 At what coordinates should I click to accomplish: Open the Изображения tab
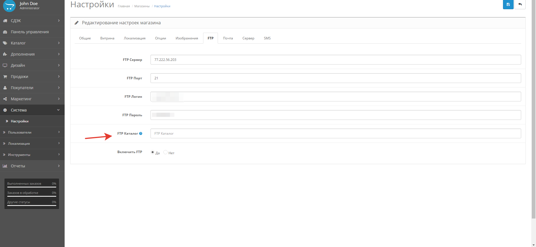coord(187,38)
